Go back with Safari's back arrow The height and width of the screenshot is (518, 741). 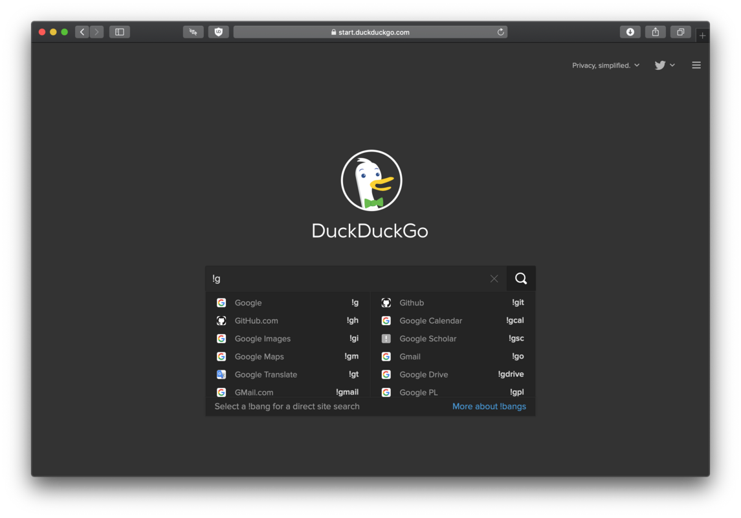point(82,32)
